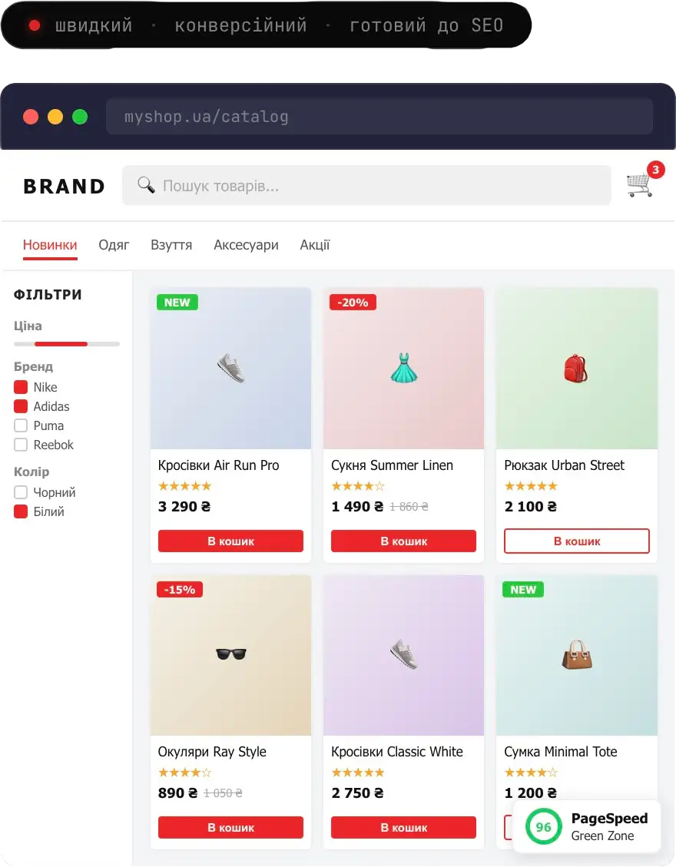Screen dimensions: 676x867
Task: Click the teal dress product icon
Action: click(404, 369)
